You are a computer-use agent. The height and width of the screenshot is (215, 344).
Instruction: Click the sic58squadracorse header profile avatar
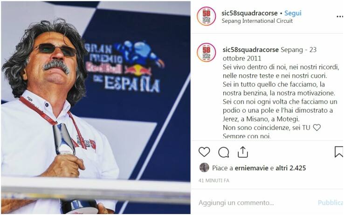click(x=206, y=16)
